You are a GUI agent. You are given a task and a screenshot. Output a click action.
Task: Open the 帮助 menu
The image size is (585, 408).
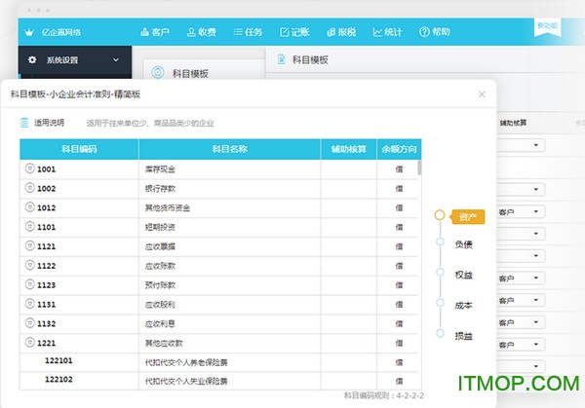pos(434,32)
